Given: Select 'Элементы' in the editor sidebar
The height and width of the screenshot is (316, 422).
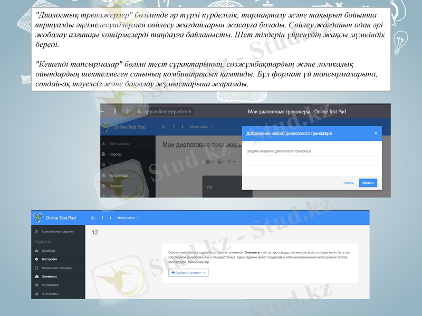Looking at the screenshot, I should click(50, 276).
